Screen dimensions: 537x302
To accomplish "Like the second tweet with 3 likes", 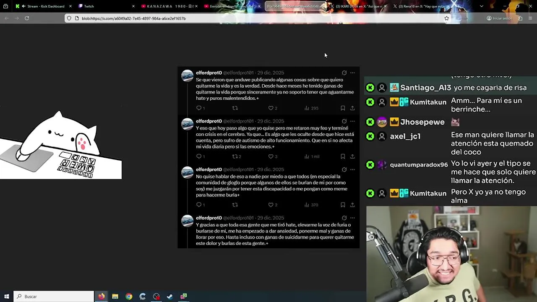I will coord(271,156).
